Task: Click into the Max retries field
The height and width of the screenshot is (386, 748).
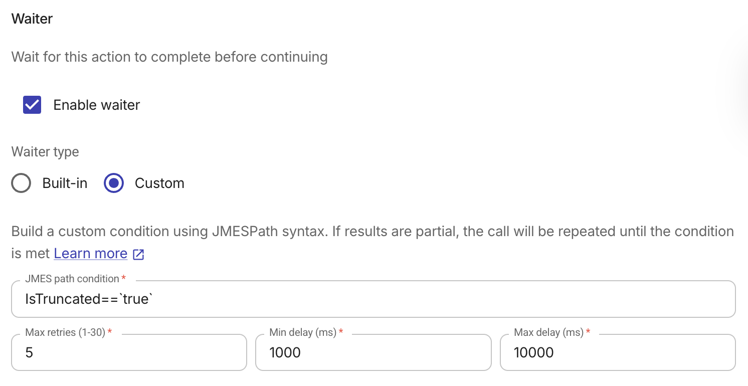Action: coord(129,352)
